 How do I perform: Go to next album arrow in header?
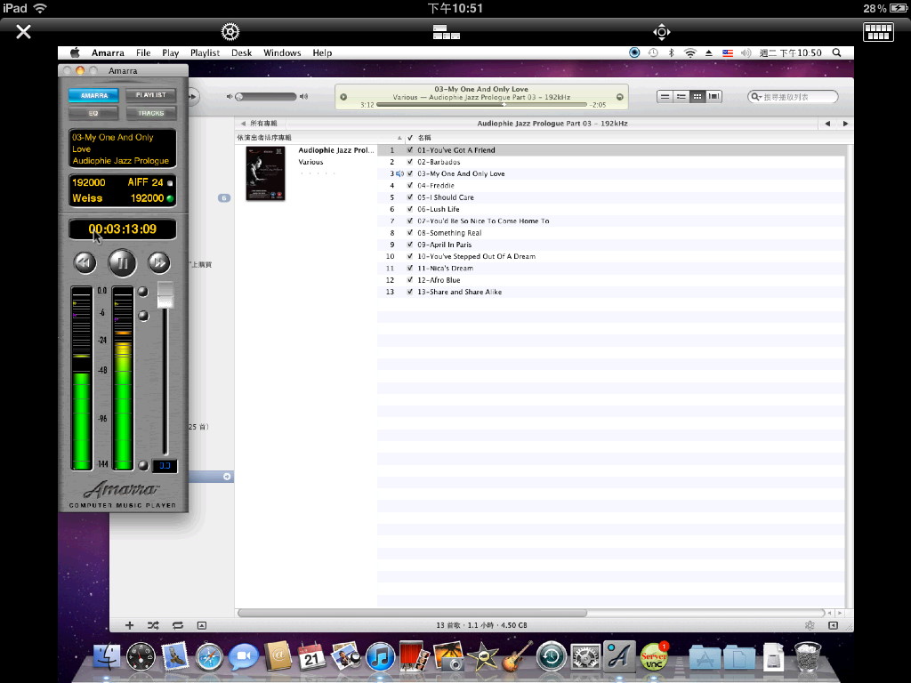[x=845, y=123]
